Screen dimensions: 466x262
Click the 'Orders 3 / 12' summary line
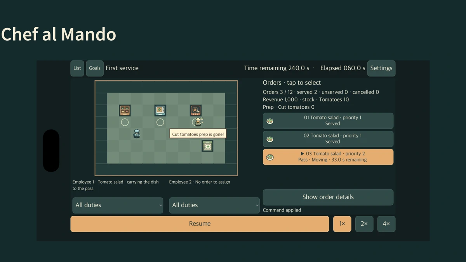[x=321, y=92]
